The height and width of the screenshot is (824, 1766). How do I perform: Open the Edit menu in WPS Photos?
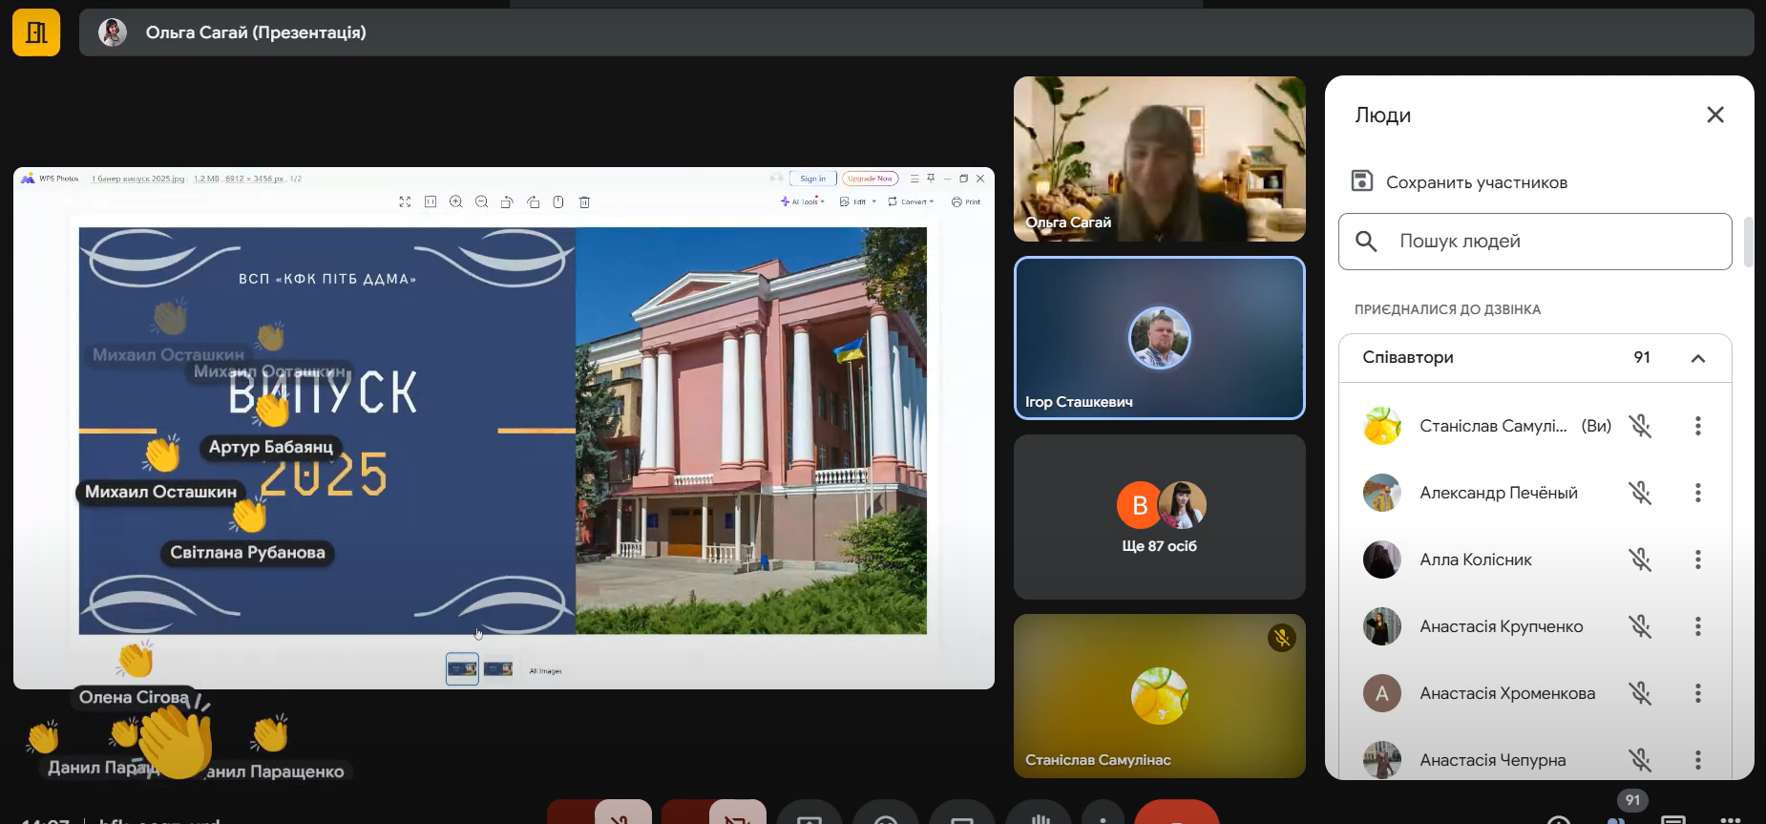point(857,201)
